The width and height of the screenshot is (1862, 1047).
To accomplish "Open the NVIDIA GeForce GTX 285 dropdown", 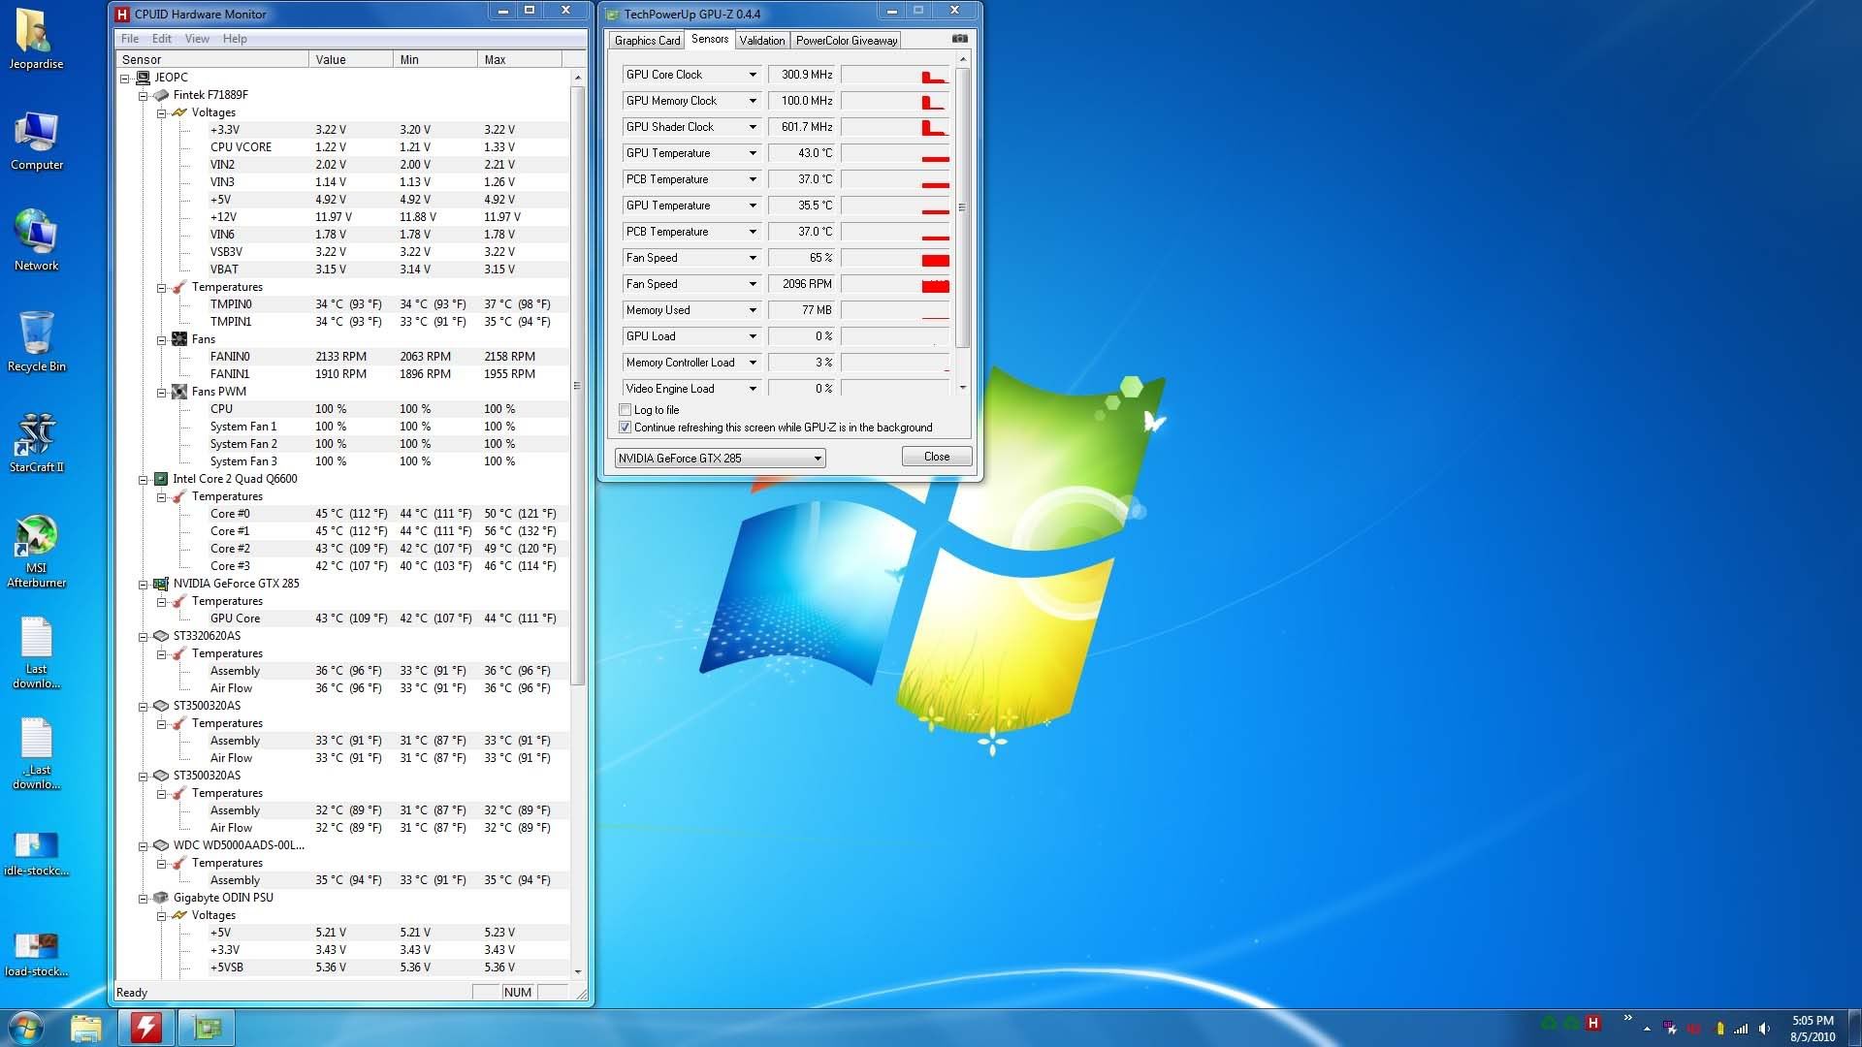I will point(818,459).
